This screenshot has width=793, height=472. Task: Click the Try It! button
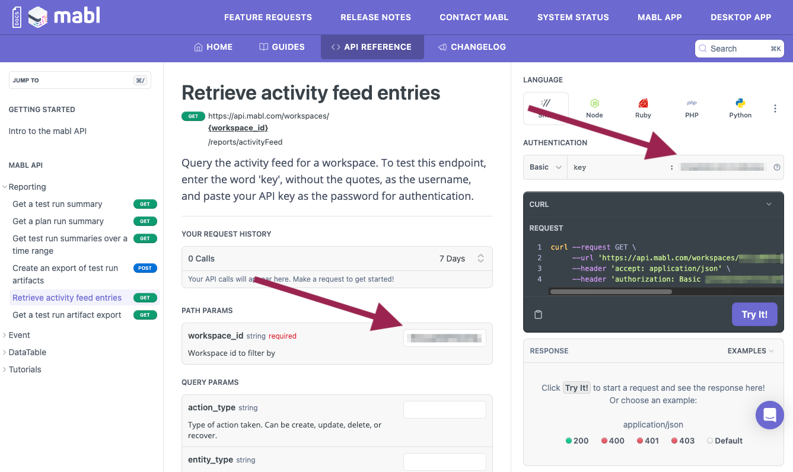[x=754, y=314]
